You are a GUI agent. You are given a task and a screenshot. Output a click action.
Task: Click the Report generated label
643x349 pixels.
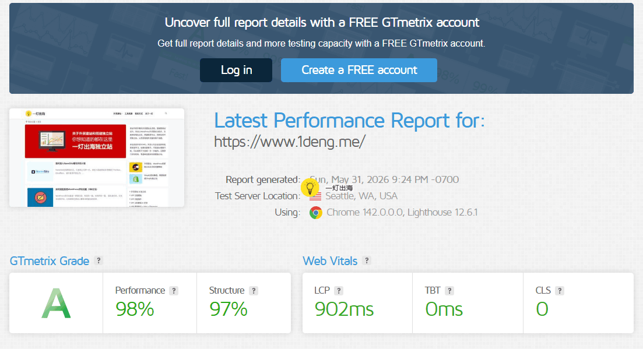pyautogui.click(x=263, y=180)
